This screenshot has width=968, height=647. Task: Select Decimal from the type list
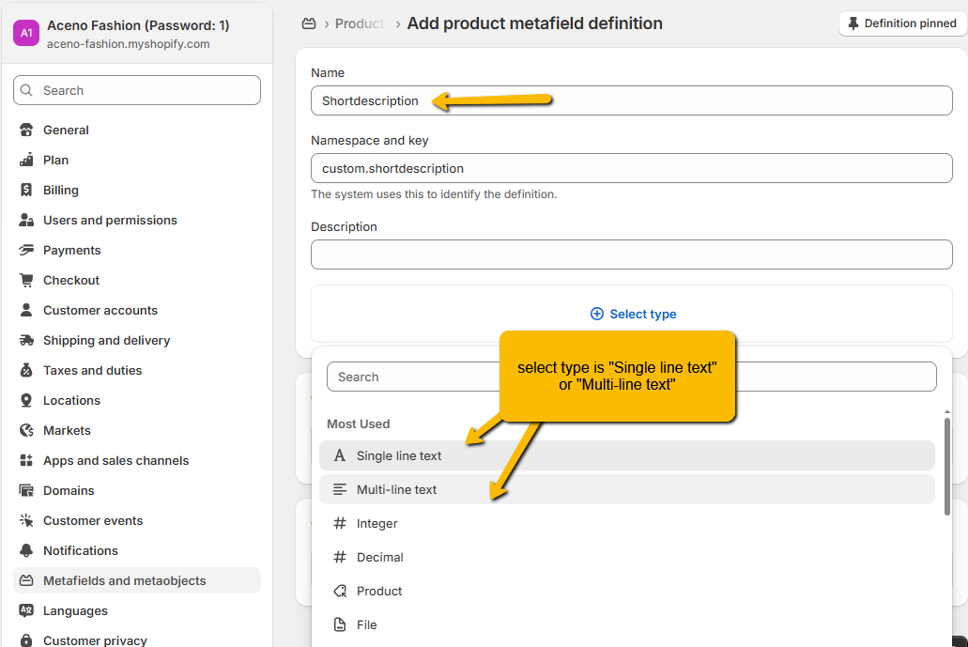379,558
